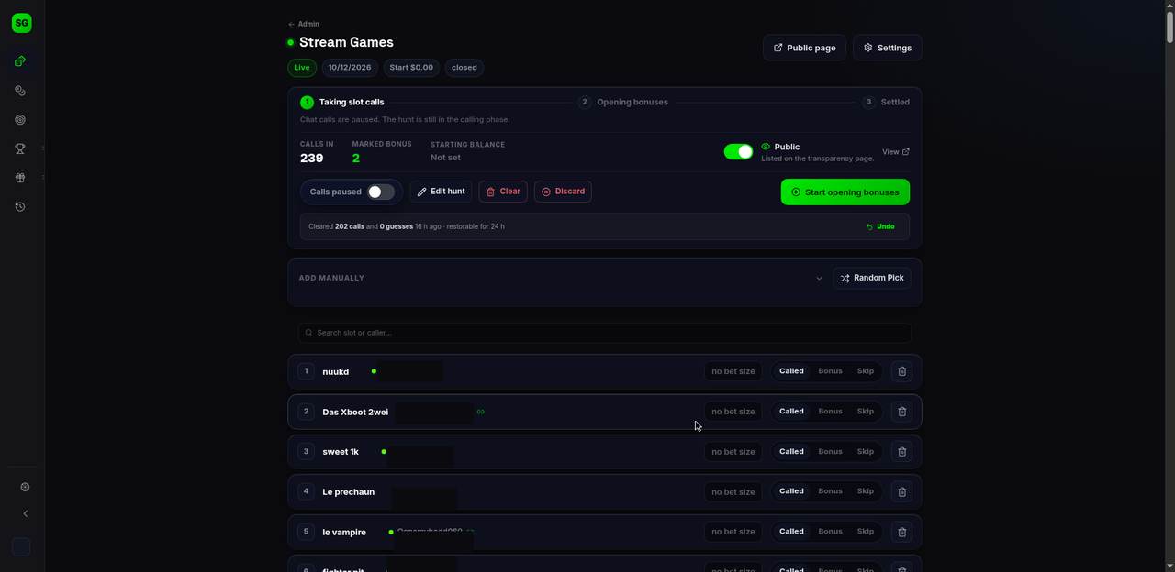Focus the Search slot or caller field
Viewport: 1175px width, 572px height.
click(x=605, y=333)
